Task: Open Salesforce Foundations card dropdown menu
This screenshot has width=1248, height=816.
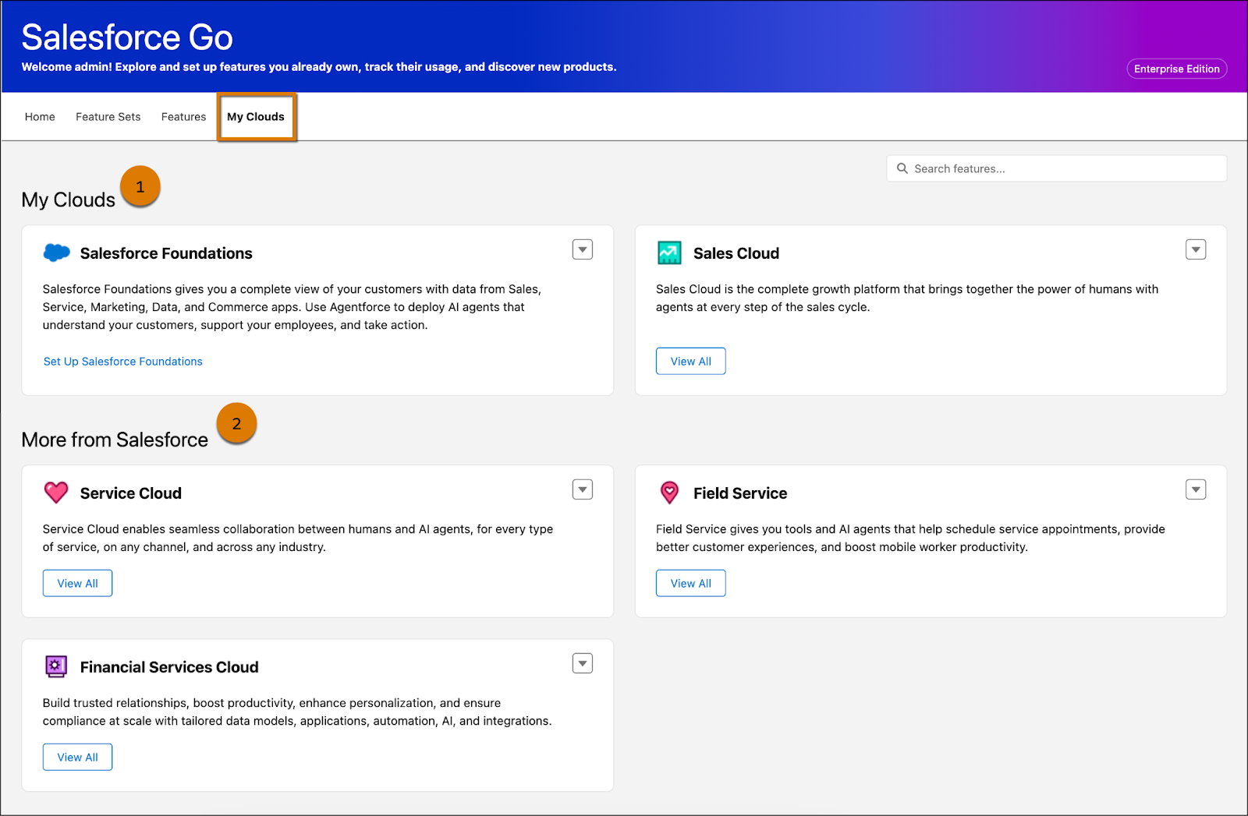Action: (x=583, y=249)
